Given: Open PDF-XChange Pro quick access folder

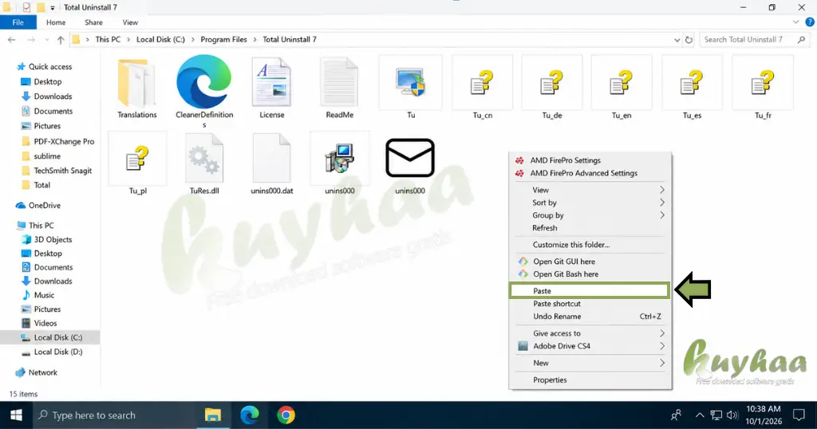Looking at the screenshot, I should coord(64,142).
